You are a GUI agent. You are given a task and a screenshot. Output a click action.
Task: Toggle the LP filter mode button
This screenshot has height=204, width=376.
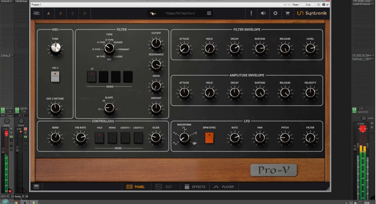pos(92,77)
